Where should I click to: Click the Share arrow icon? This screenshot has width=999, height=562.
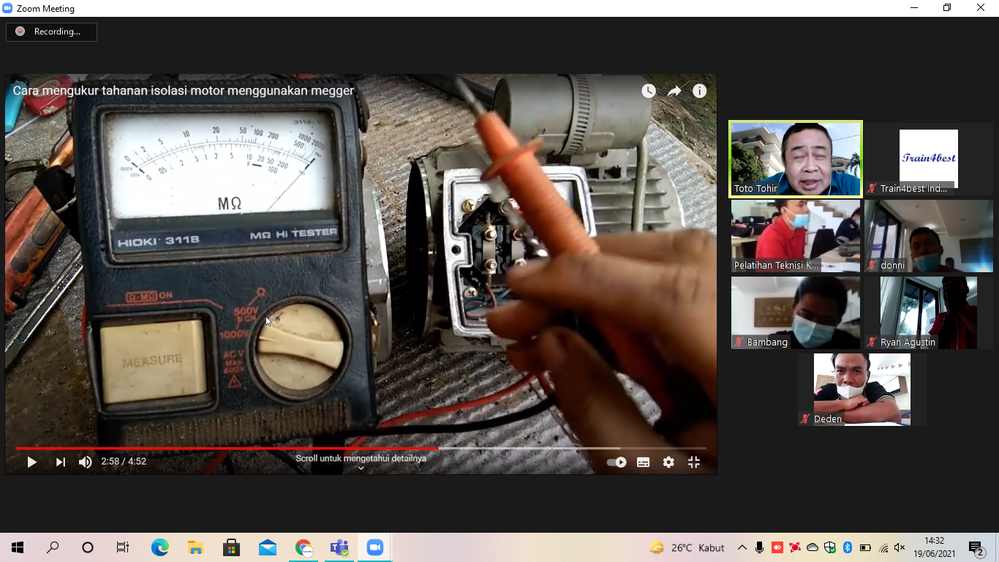click(x=674, y=91)
